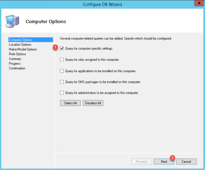Viewport: 205px width, 170px height.
Task: Click the Computer Options heading text
Action: pos(46,22)
